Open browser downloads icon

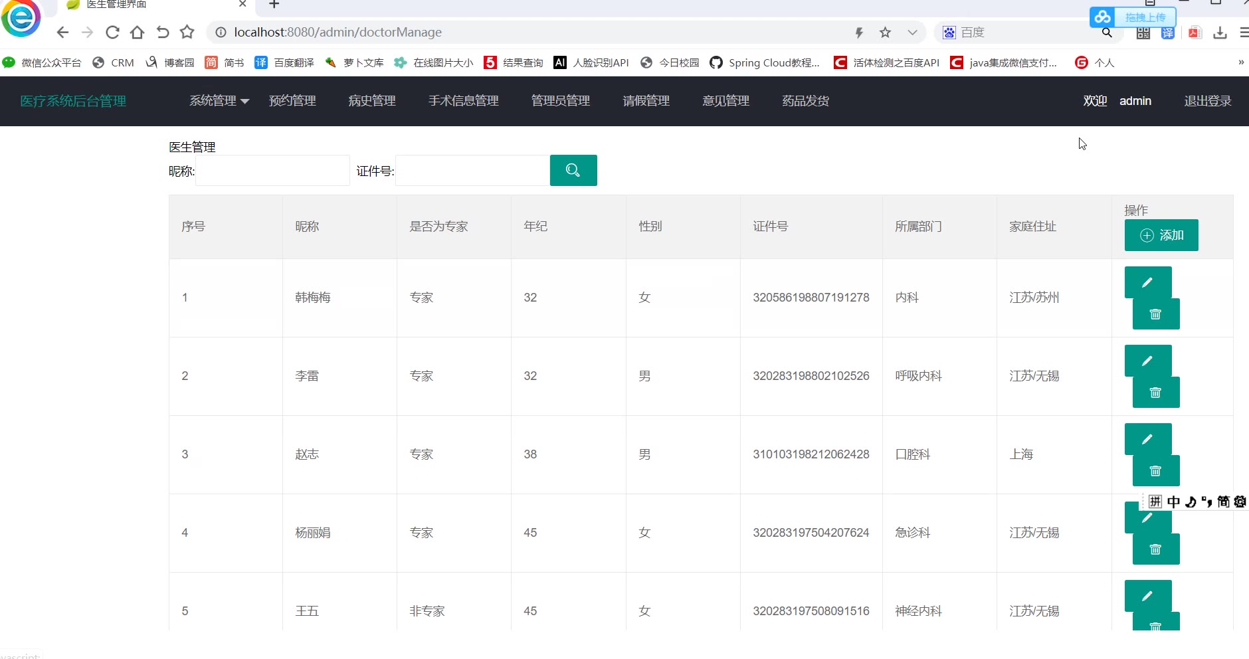pyautogui.click(x=1220, y=33)
